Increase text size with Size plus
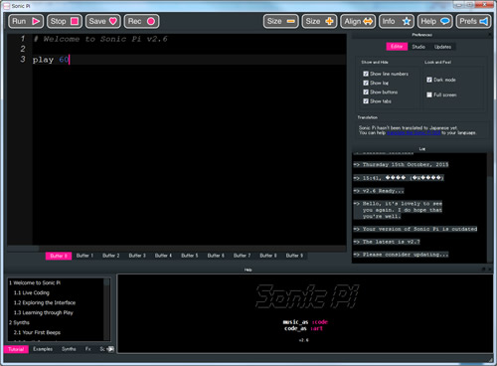This screenshot has width=497, height=366. pyautogui.click(x=319, y=21)
